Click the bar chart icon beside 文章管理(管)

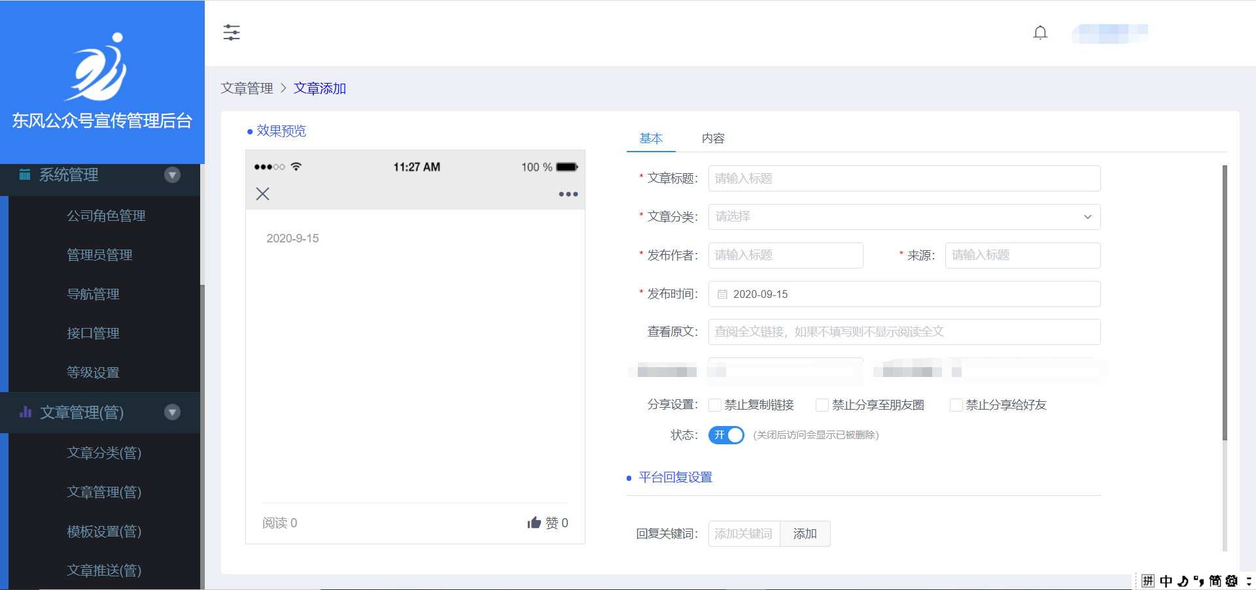point(26,412)
